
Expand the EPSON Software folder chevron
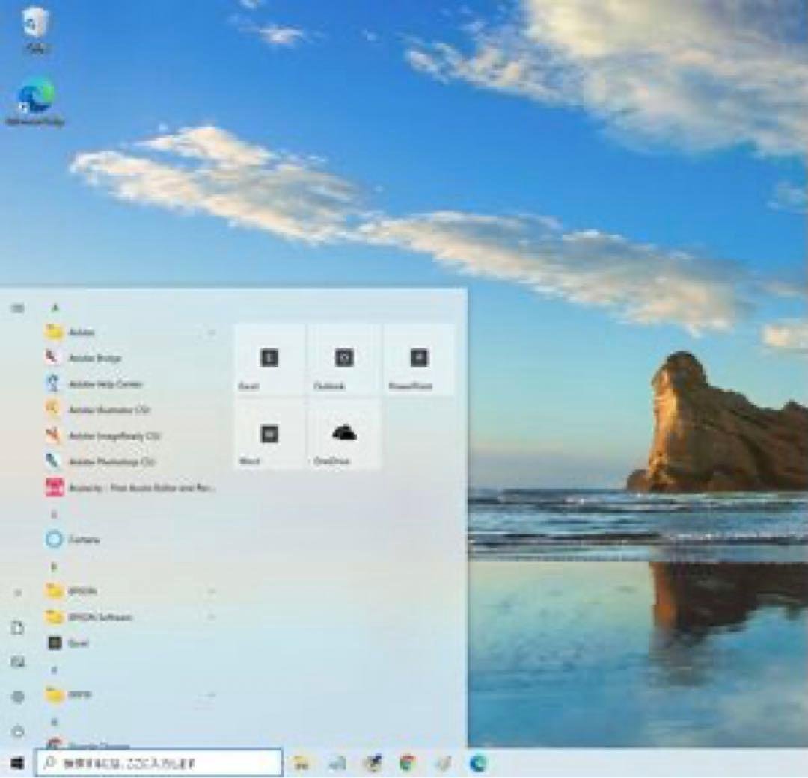[x=211, y=617]
